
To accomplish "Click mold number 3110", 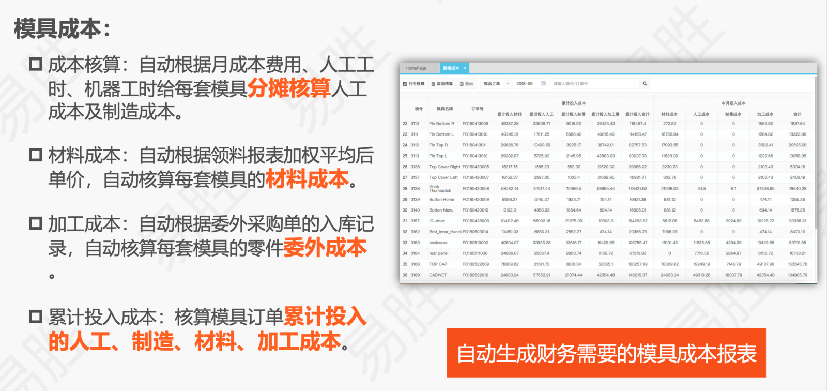I will pyautogui.click(x=415, y=124).
